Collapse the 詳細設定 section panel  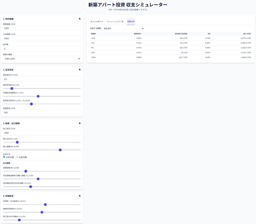tap(79, 196)
